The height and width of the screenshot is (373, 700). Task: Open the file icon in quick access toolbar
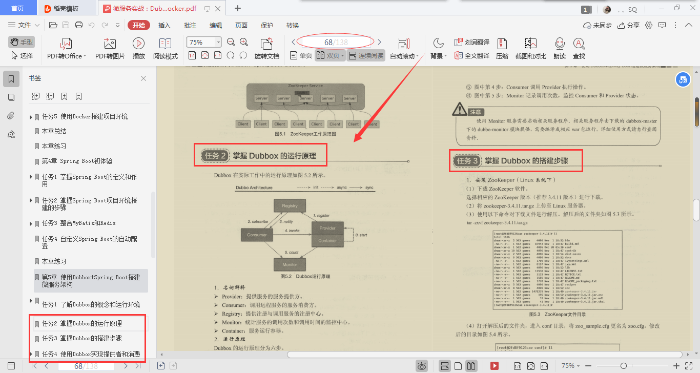(53, 25)
